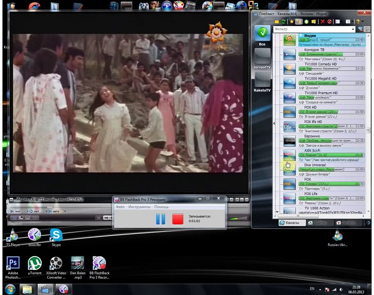374x295 pixels.
Task: Toggle the gray filter button beside funnel
Action: coord(367,29)
